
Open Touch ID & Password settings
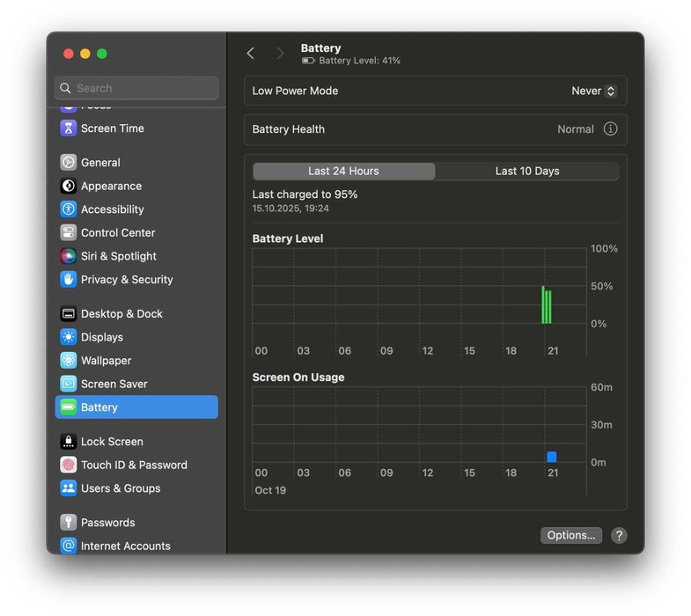click(x=136, y=465)
